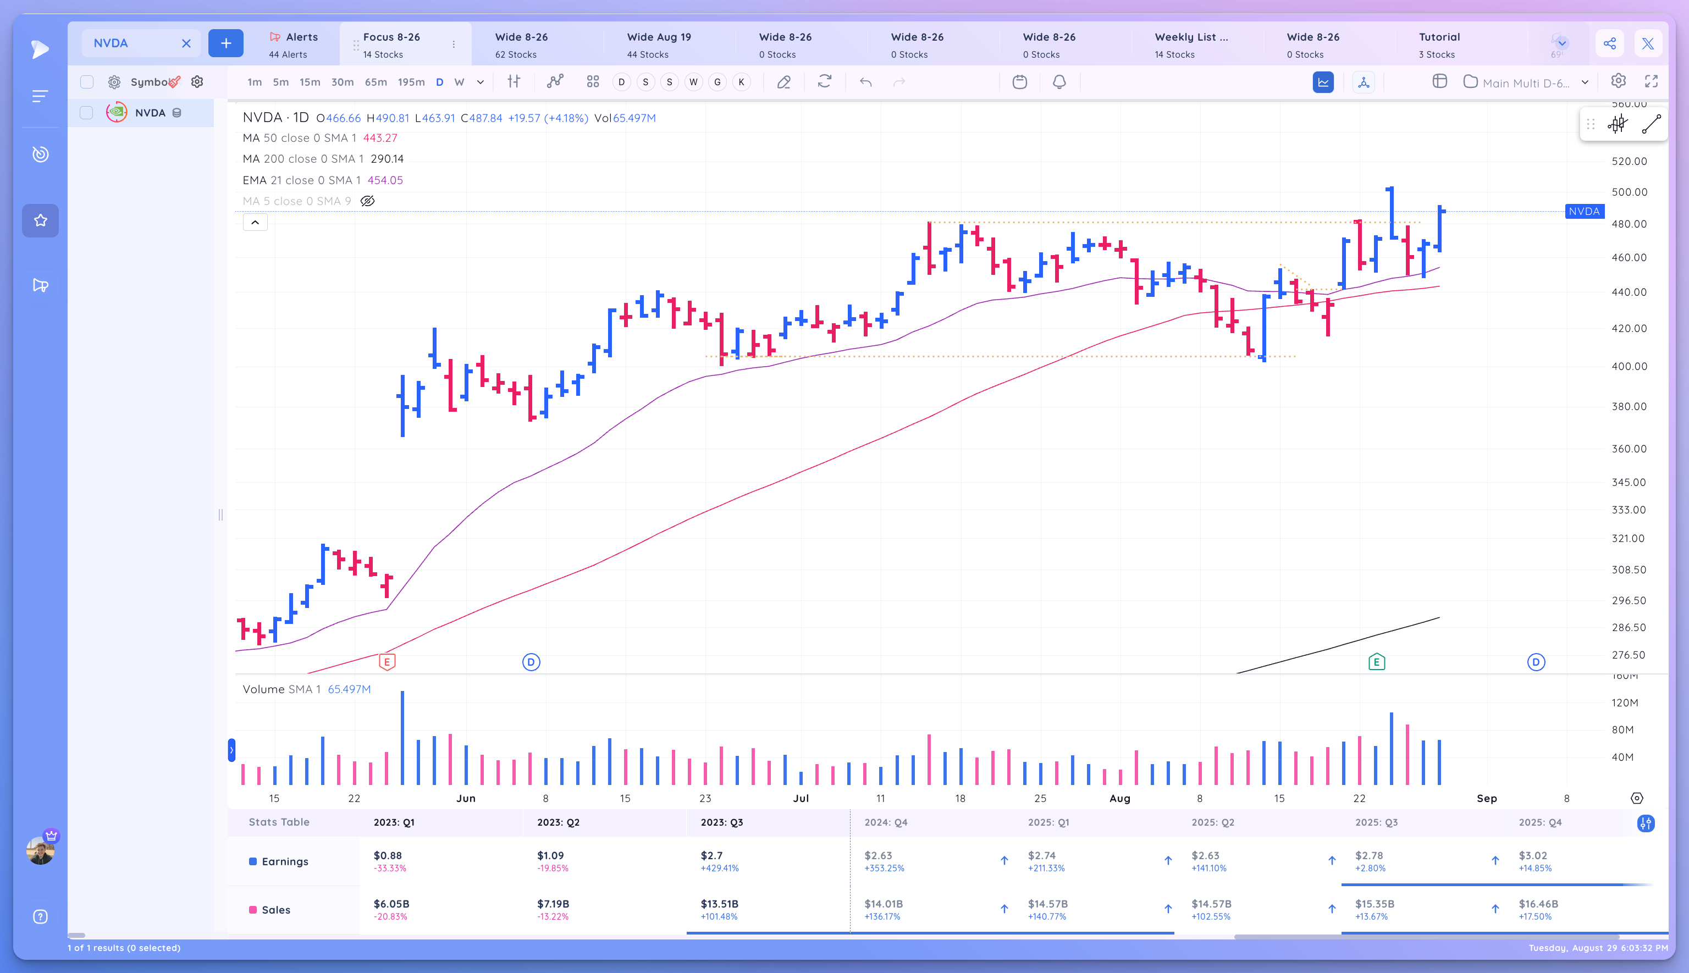
Task: Open the sidebar menu lines icon
Action: [40, 96]
